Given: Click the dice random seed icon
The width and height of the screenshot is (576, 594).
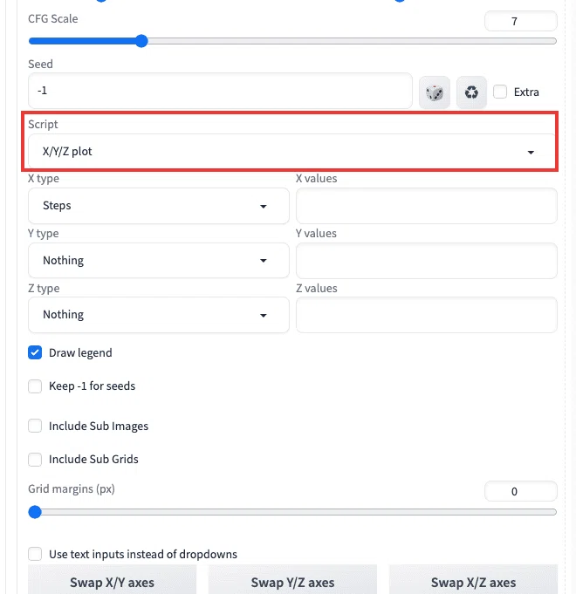Looking at the screenshot, I should tap(435, 92).
